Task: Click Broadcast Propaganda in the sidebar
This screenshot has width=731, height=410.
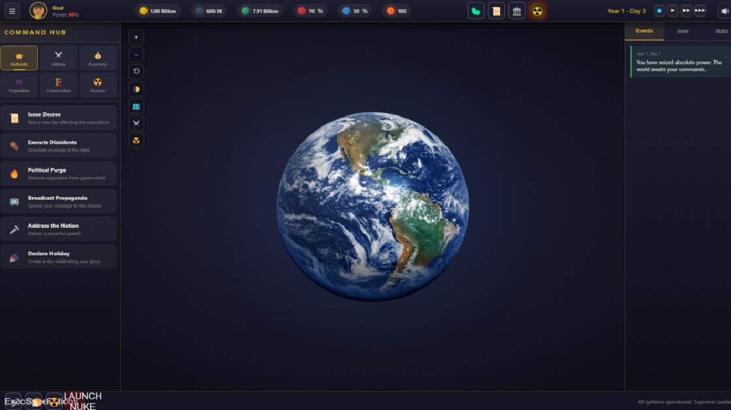Action: (x=59, y=201)
